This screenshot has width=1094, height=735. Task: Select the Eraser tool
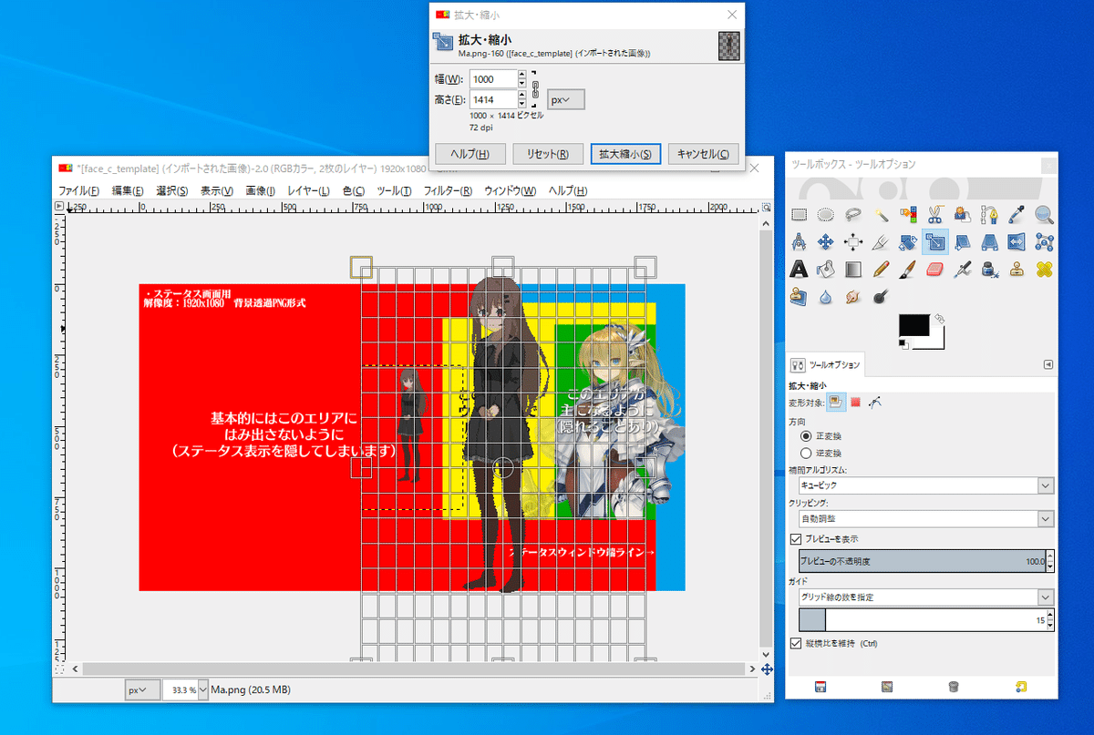tap(935, 270)
